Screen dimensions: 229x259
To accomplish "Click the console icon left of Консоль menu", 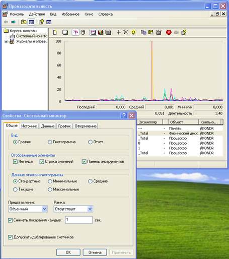I will [5, 14].
